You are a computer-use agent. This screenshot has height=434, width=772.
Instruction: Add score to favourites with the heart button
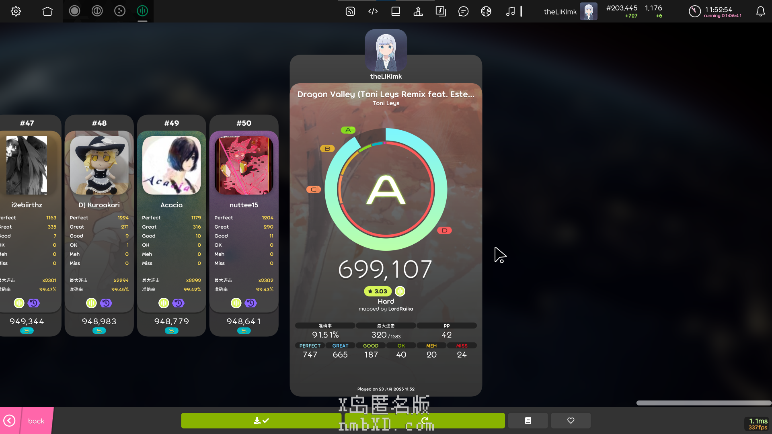571,421
